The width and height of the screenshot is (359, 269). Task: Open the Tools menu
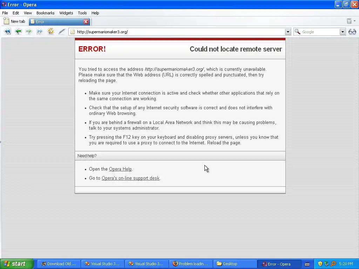click(82, 13)
